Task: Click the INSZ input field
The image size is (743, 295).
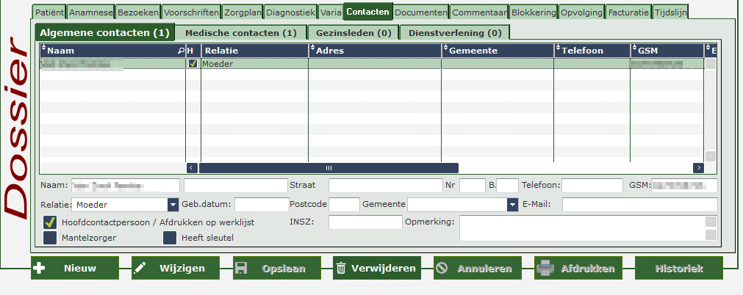Action: (x=365, y=222)
